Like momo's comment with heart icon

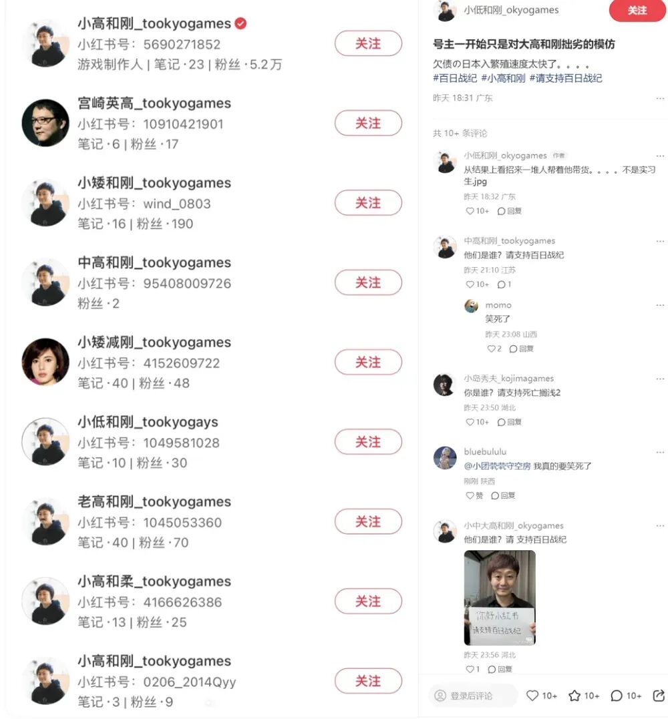[x=491, y=348]
